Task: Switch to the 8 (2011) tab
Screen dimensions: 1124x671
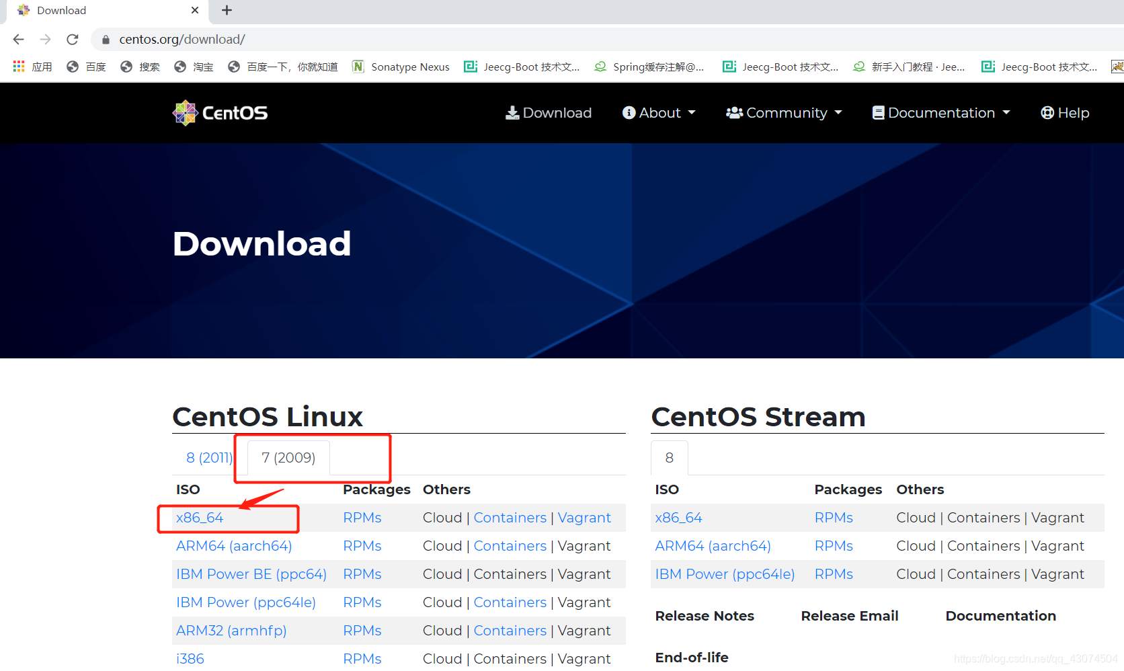Action: point(209,458)
